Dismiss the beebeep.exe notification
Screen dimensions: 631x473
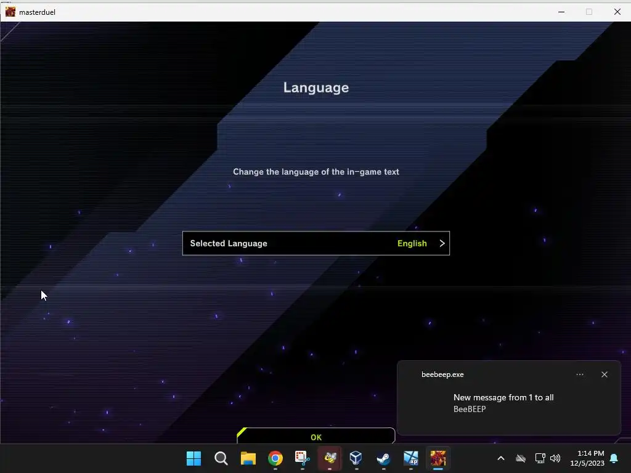click(x=604, y=374)
